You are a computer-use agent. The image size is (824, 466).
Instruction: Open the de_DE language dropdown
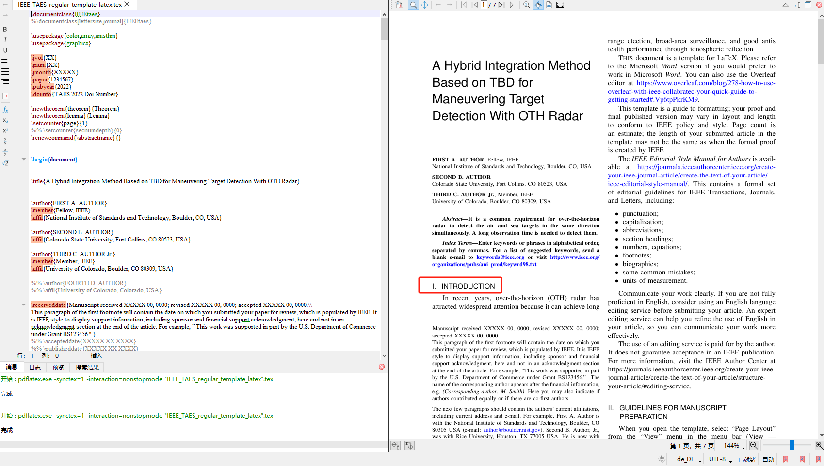pos(689,459)
